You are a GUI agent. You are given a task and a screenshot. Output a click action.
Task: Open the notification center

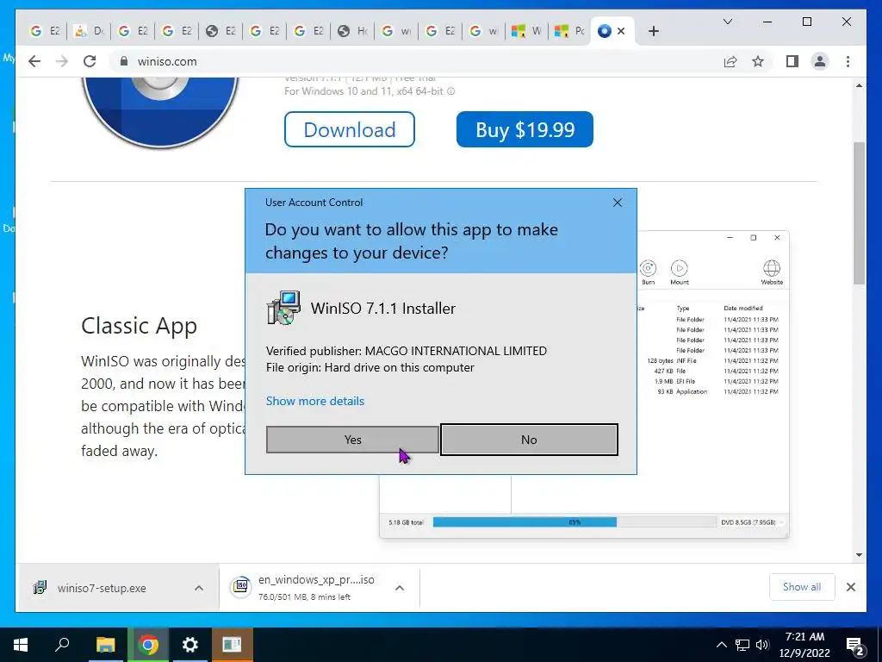tap(854, 646)
